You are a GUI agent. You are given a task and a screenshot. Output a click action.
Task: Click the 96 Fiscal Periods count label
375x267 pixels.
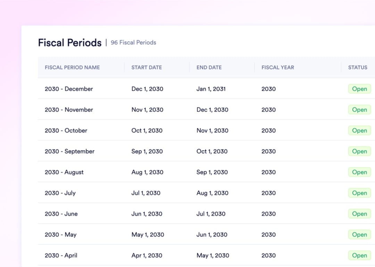tap(133, 42)
